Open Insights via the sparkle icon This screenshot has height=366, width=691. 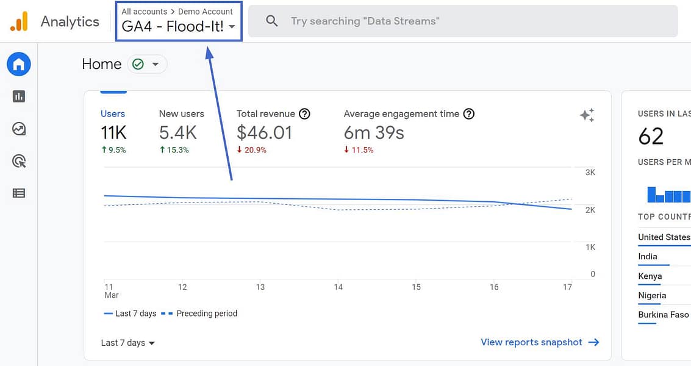[587, 115]
